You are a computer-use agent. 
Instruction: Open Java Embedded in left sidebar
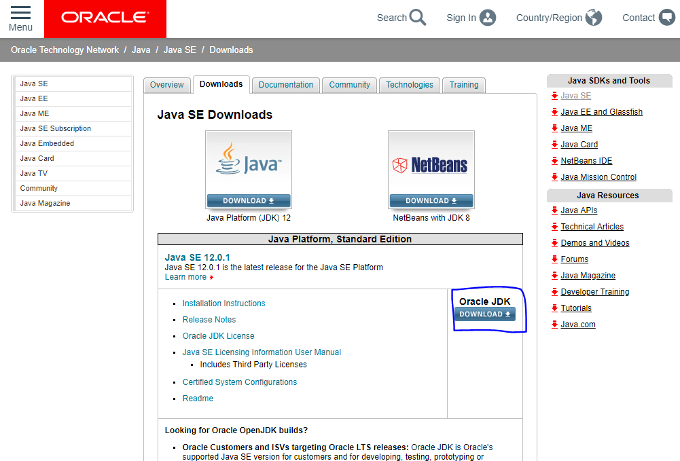tap(73, 143)
